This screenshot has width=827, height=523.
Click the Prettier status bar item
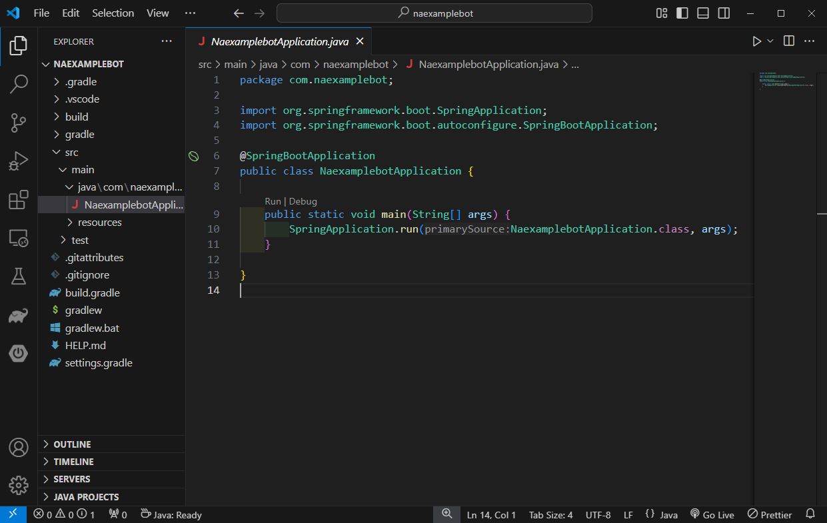(770, 514)
